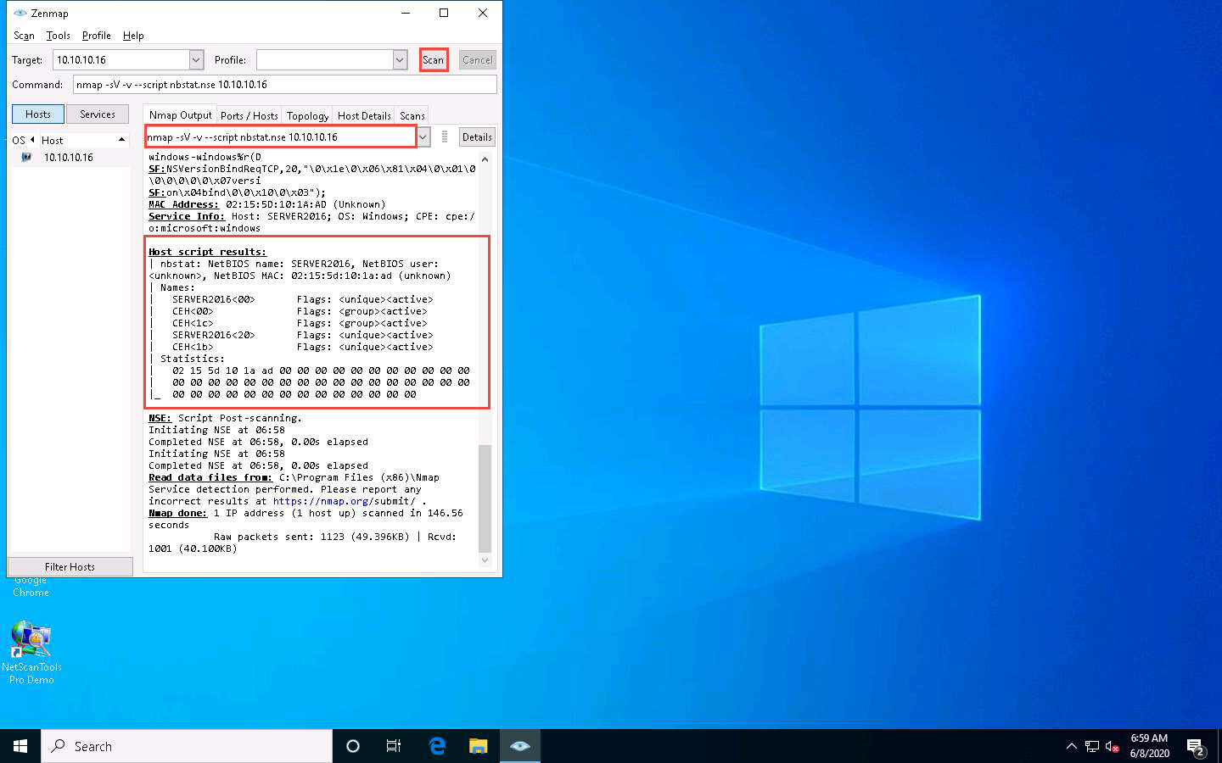
Task: Open File Explorer from the taskbar
Action: click(479, 746)
